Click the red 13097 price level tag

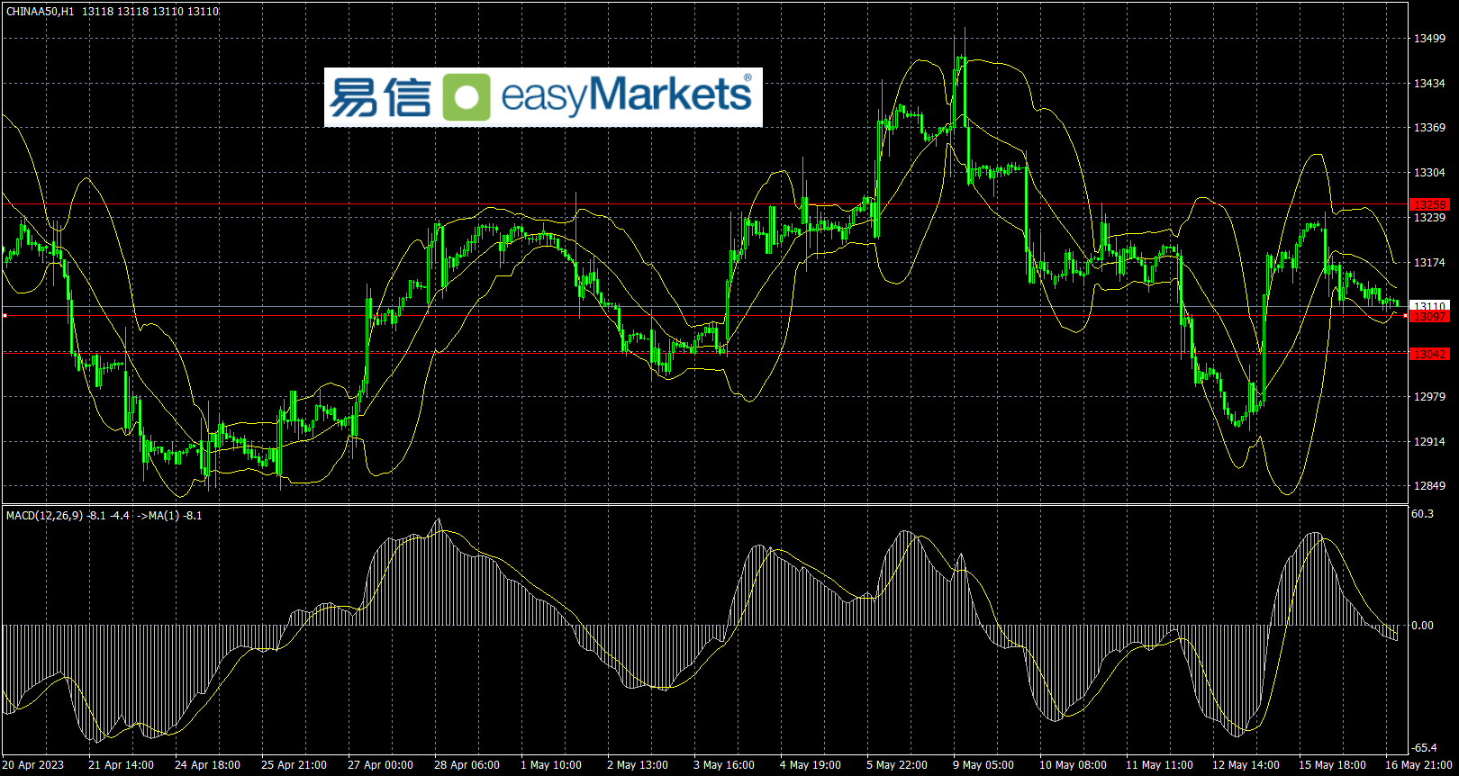[1429, 317]
